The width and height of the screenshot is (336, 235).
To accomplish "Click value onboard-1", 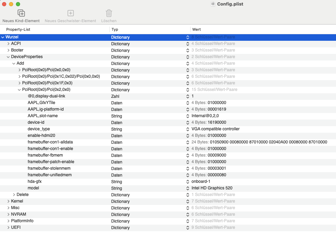I will point(201,181).
